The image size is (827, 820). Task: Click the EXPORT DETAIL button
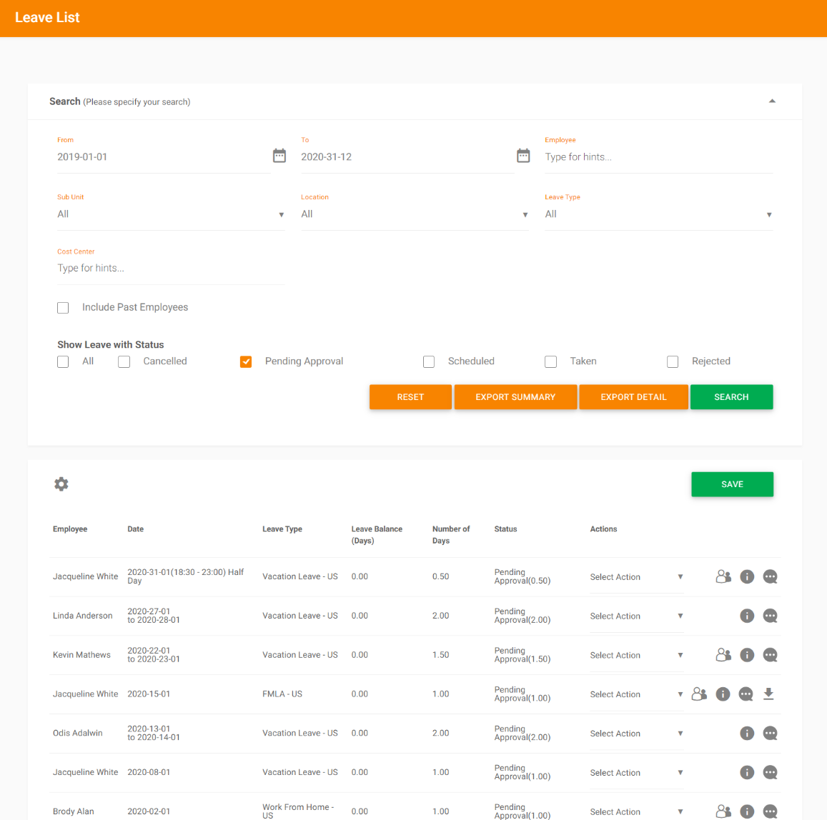click(x=633, y=397)
